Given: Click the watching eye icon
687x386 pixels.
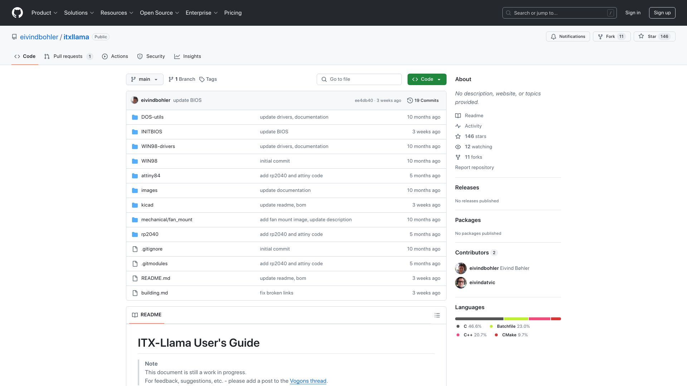Looking at the screenshot, I should [x=458, y=147].
